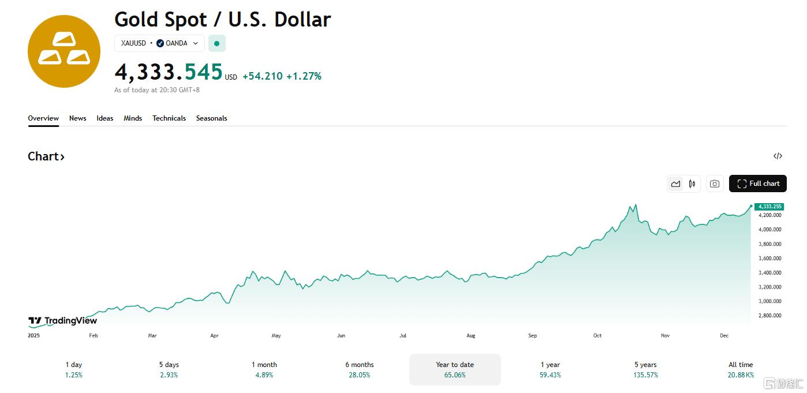Select the 5 days time range

169,369
